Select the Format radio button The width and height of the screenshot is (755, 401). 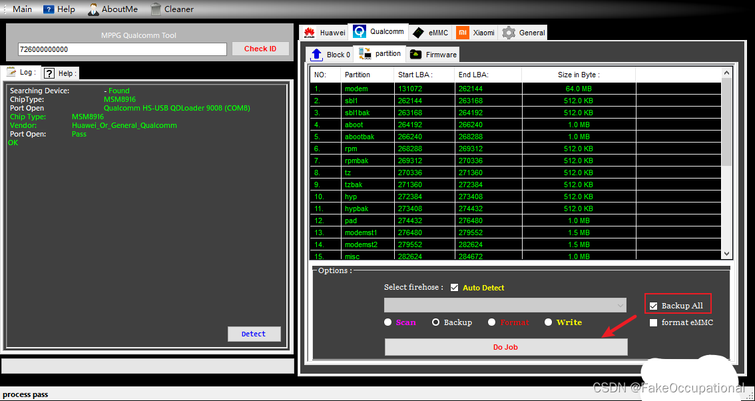click(491, 322)
